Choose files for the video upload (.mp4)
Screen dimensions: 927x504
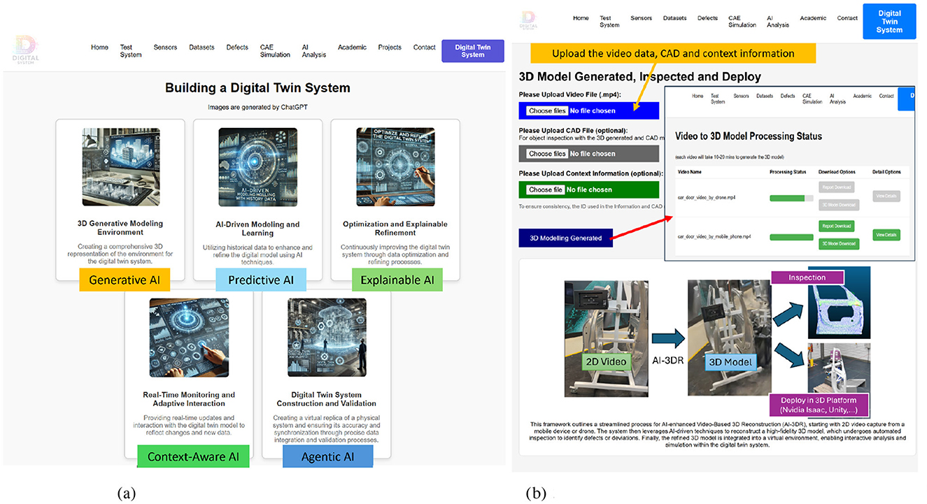tap(547, 110)
